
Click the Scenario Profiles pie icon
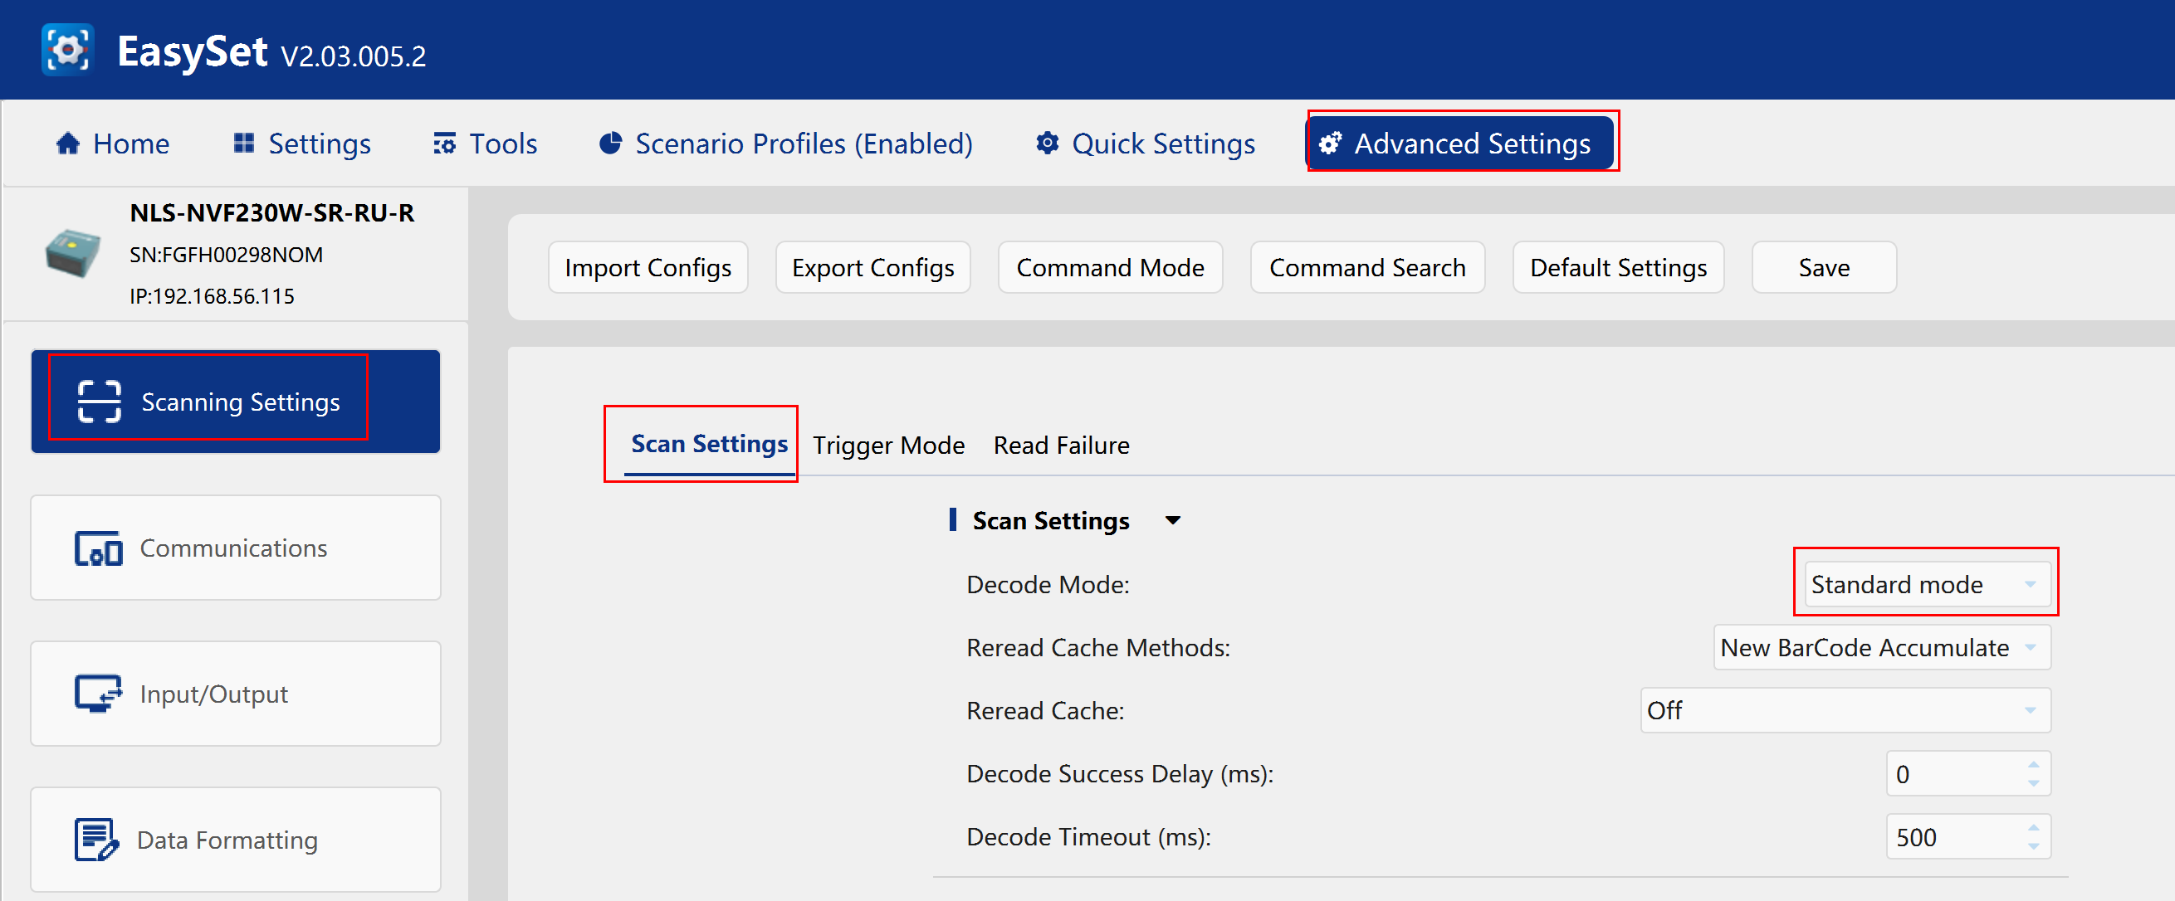tap(610, 144)
